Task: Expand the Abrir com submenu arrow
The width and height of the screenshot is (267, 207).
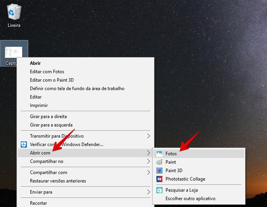Action: click(149, 153)
